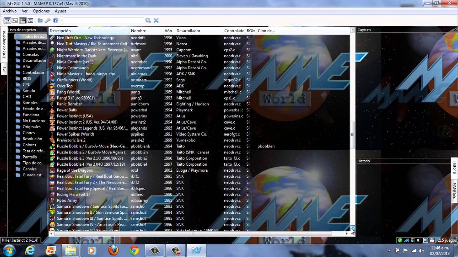Viewport: 458px width, 257px height.
Task: Open the Ayuda menu
Action: pos(60,11)
